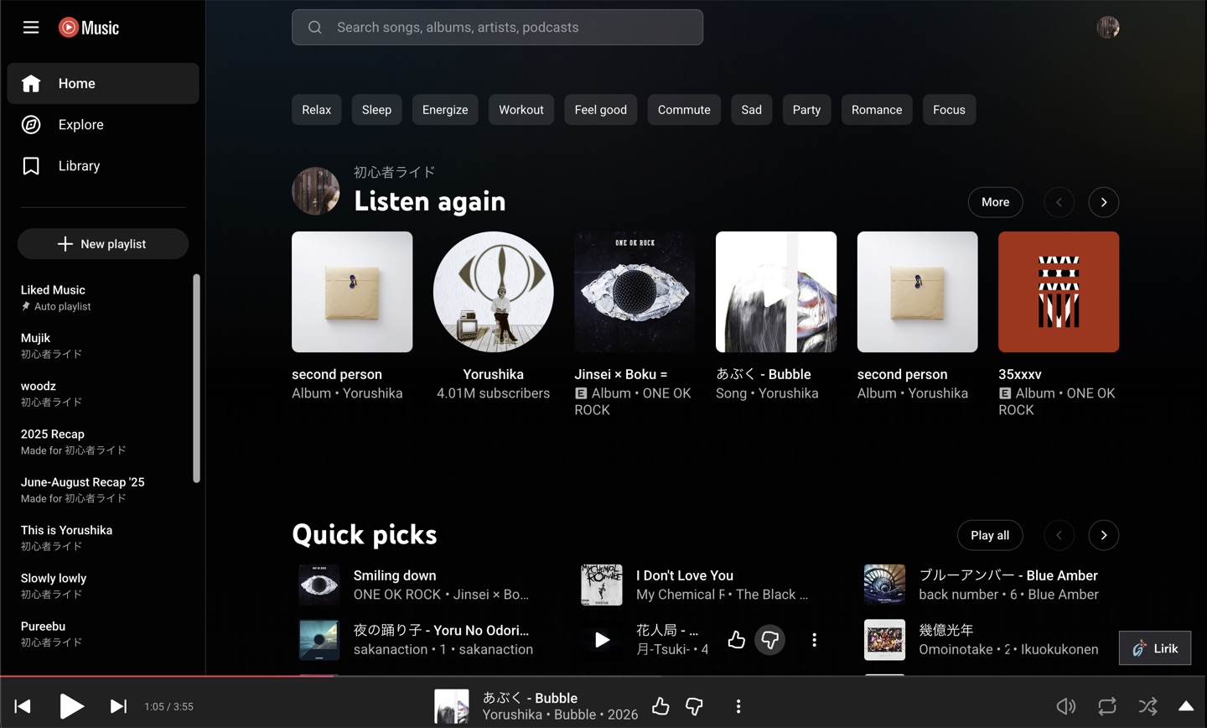
Task: Open more options for 花人局 song
Action: click(x=814, y=640)
